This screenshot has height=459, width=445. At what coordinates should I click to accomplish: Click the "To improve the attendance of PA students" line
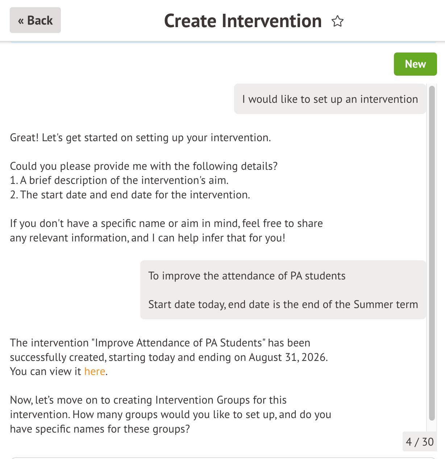[247, 276]
